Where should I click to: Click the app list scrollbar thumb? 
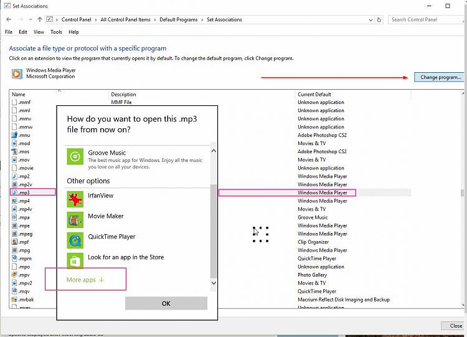tap(214, 231)
